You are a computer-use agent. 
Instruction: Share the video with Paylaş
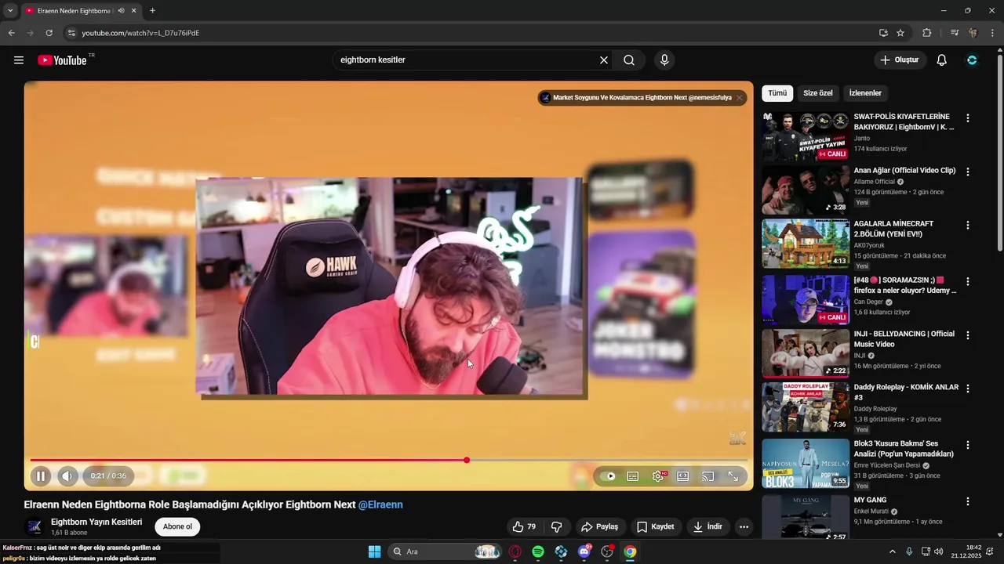pyautogui.click(x=599, y=527)
